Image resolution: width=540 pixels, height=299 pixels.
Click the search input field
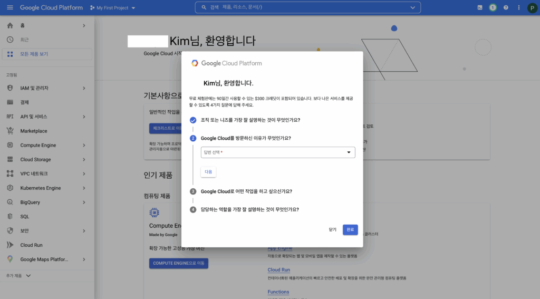(x=308, y=7)
